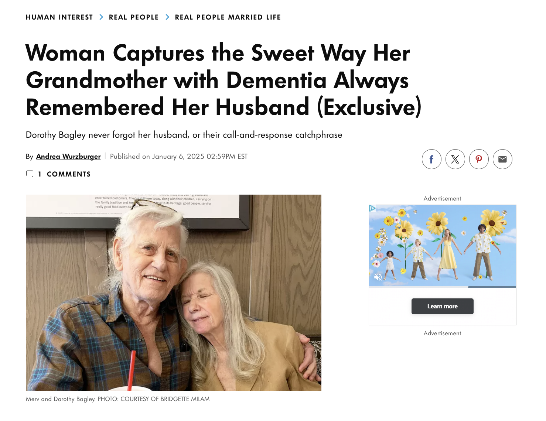Click the sunflower advertisement video
546x421 pixels.
(x=442, y=246)
